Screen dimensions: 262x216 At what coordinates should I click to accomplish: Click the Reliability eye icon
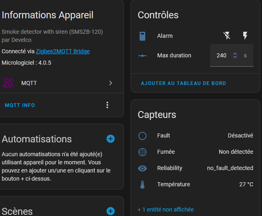click(142, 168)
